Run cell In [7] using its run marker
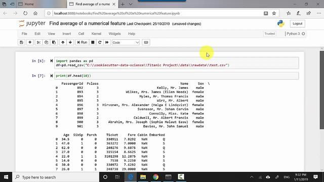Screen dimensions: 324x182 tap(52, 76)
